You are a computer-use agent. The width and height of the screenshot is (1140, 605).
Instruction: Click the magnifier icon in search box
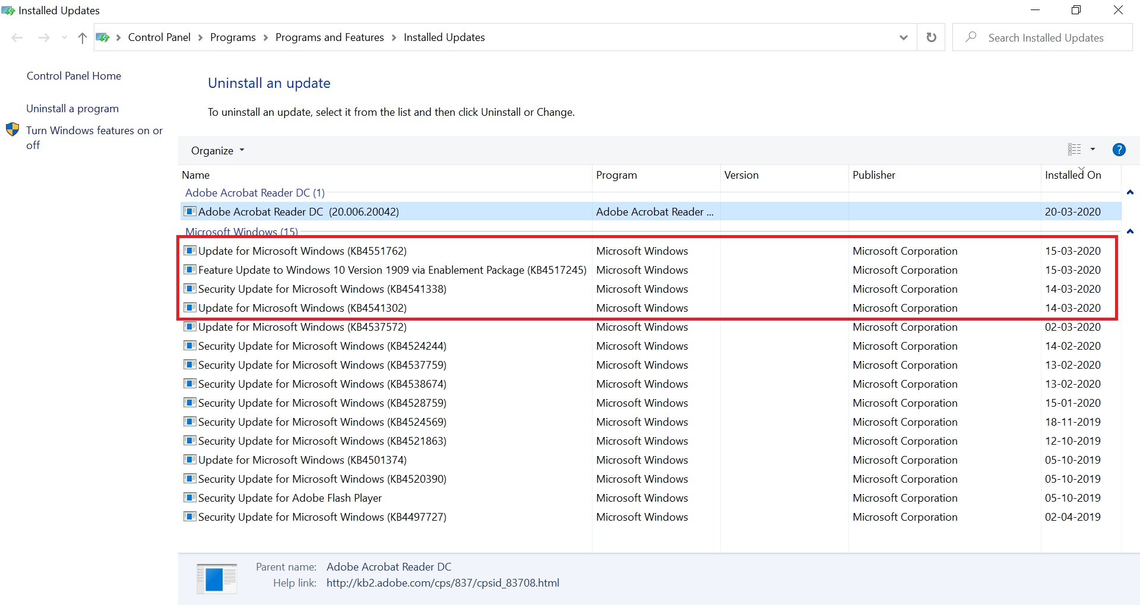pyautogui.click(x=971, y=37)
